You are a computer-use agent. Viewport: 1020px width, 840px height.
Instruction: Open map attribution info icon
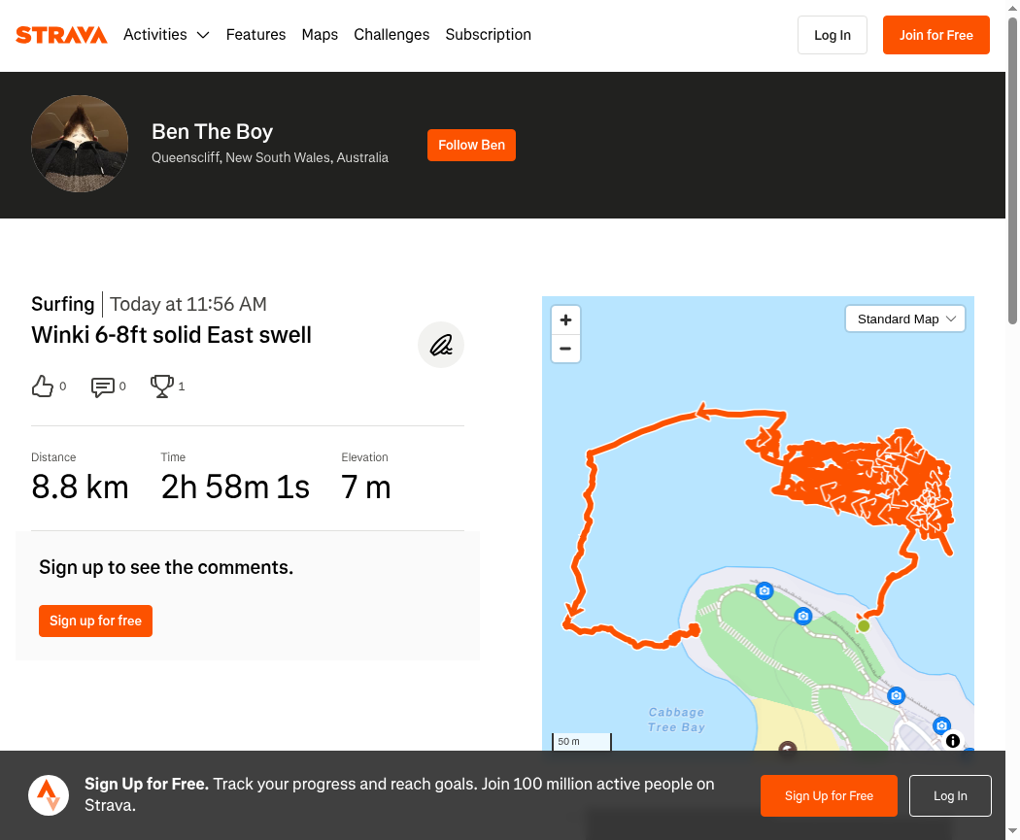953,741
